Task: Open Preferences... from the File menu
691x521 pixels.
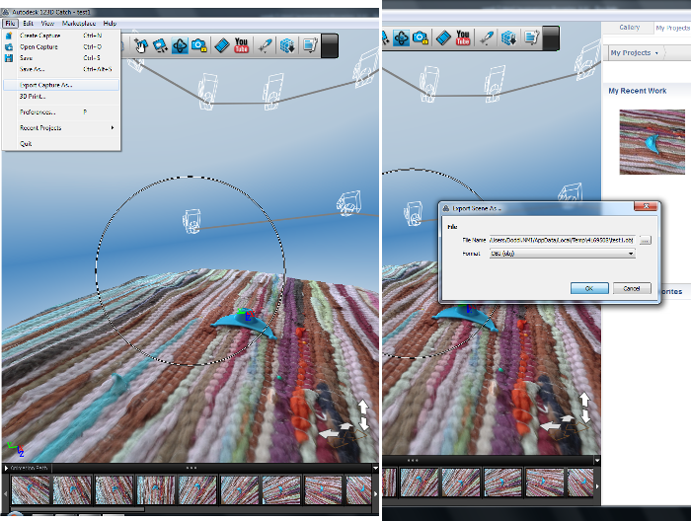Action: (x=61, y=112)
